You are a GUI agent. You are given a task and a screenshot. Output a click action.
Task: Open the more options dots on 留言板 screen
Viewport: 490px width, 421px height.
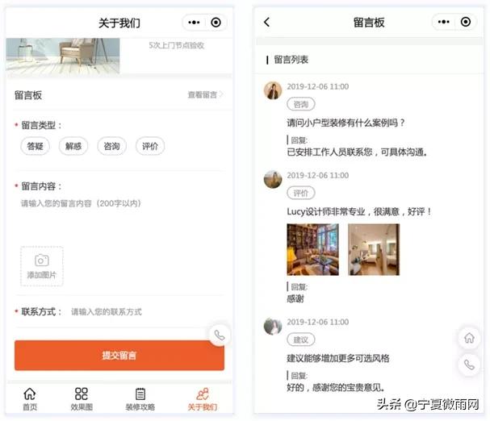[x=443, y=22]
